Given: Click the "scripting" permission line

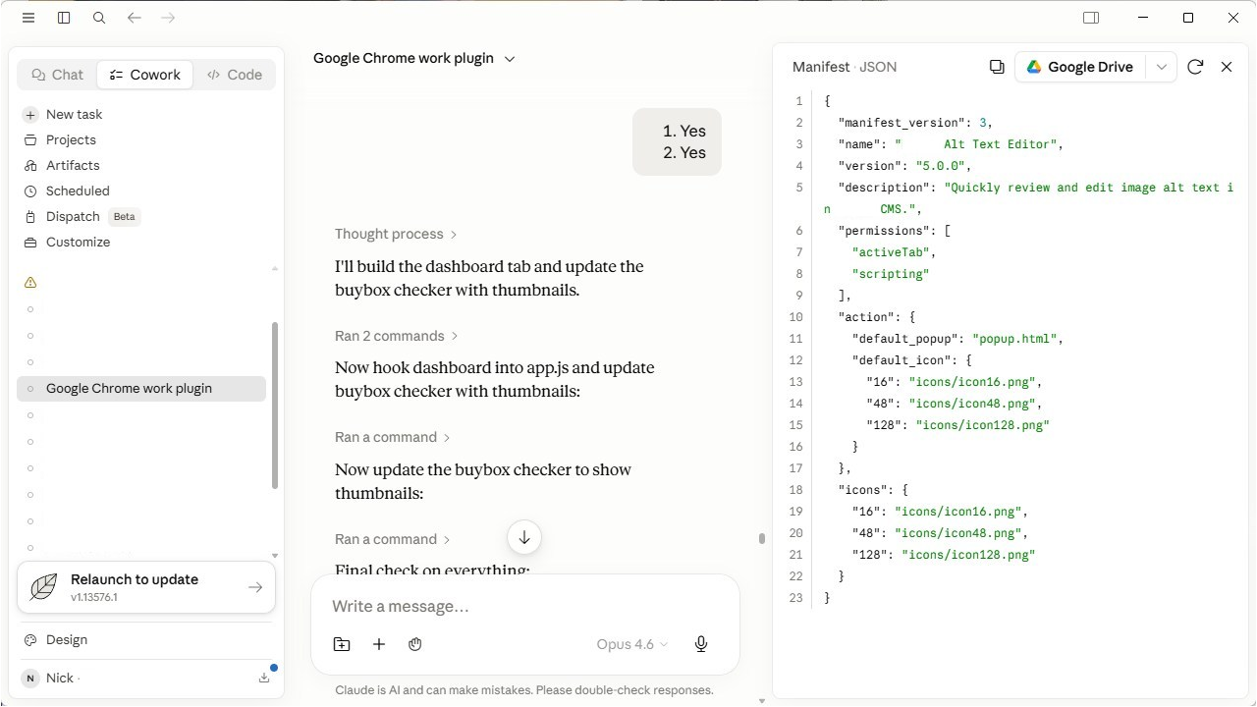Looking at the screenshot, I should click(890, 274).
